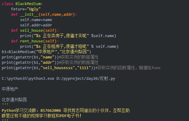
Task: Click the self.addr=addr assignment line
Action: (36, 25)
